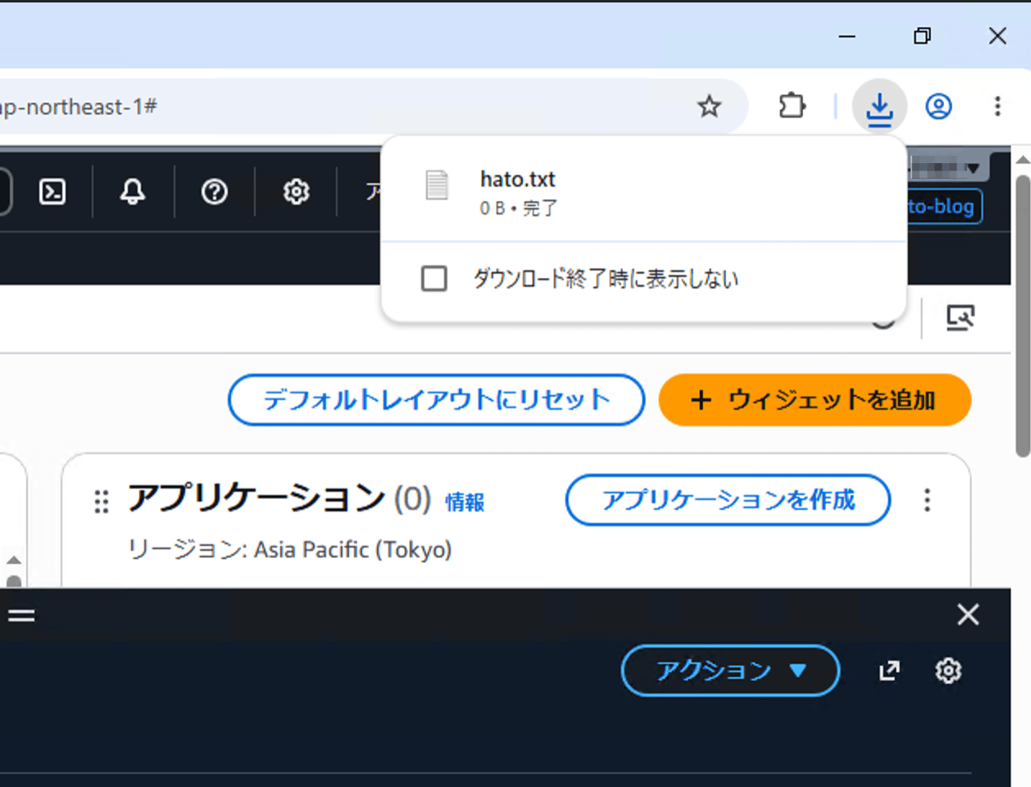Open AWS console settings gear icon
This screenshot has height=787, width=1031.
click(296, 192)
